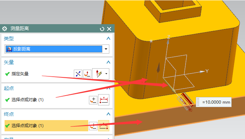Collapse the 矢量 section

pyautogui.click(x=108, y=62)
